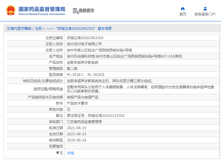This screenshot has height=161, width=221.
Task: Click original registration 苏械注准20162231503 remark
Action: pyautogui.click(x=96, y=115)
